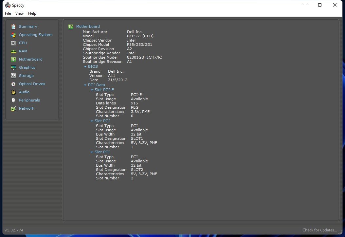Viewport: 345px width, 237px height.
Task: Click the Optical Drives disc icon
Action: [x=13, y=84]
